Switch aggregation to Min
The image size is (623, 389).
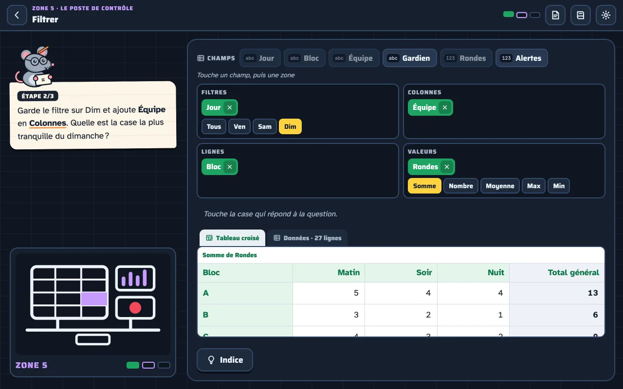(559, 186)
